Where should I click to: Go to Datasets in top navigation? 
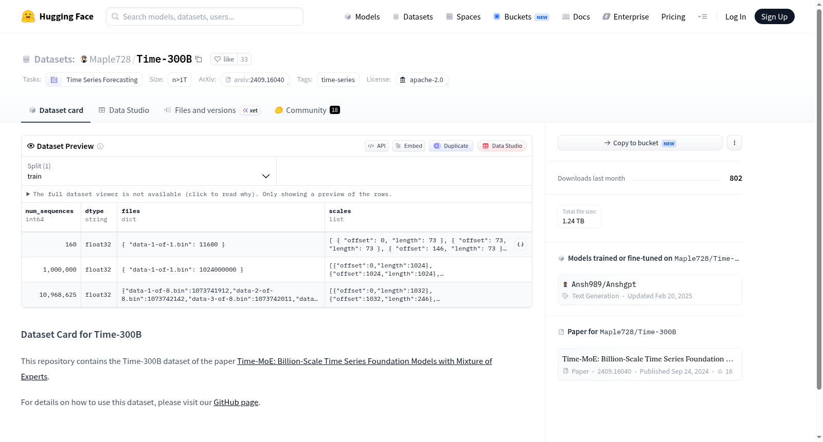click(413, 17)
